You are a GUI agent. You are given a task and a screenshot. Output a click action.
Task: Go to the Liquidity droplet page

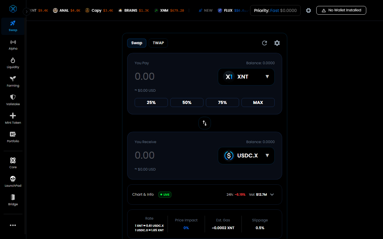coord(13,63)
